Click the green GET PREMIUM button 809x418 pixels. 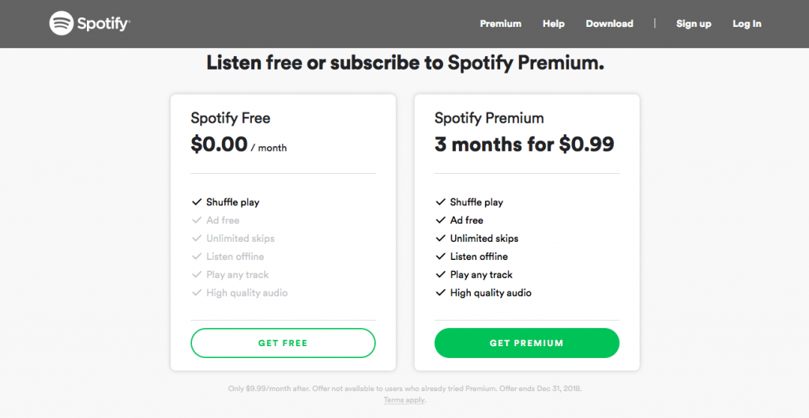click(527, 343)
